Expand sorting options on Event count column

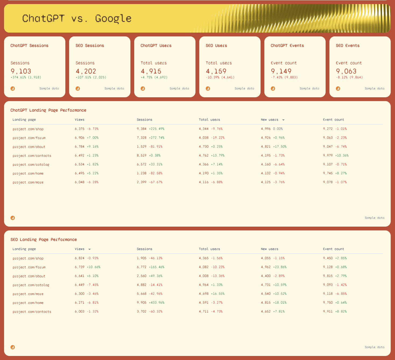pyautogui.click(x=333, y=120)
